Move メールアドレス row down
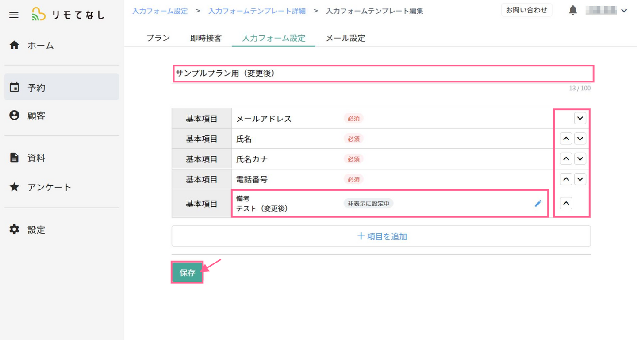The image size is (637, 340). (x=580, y=118)
